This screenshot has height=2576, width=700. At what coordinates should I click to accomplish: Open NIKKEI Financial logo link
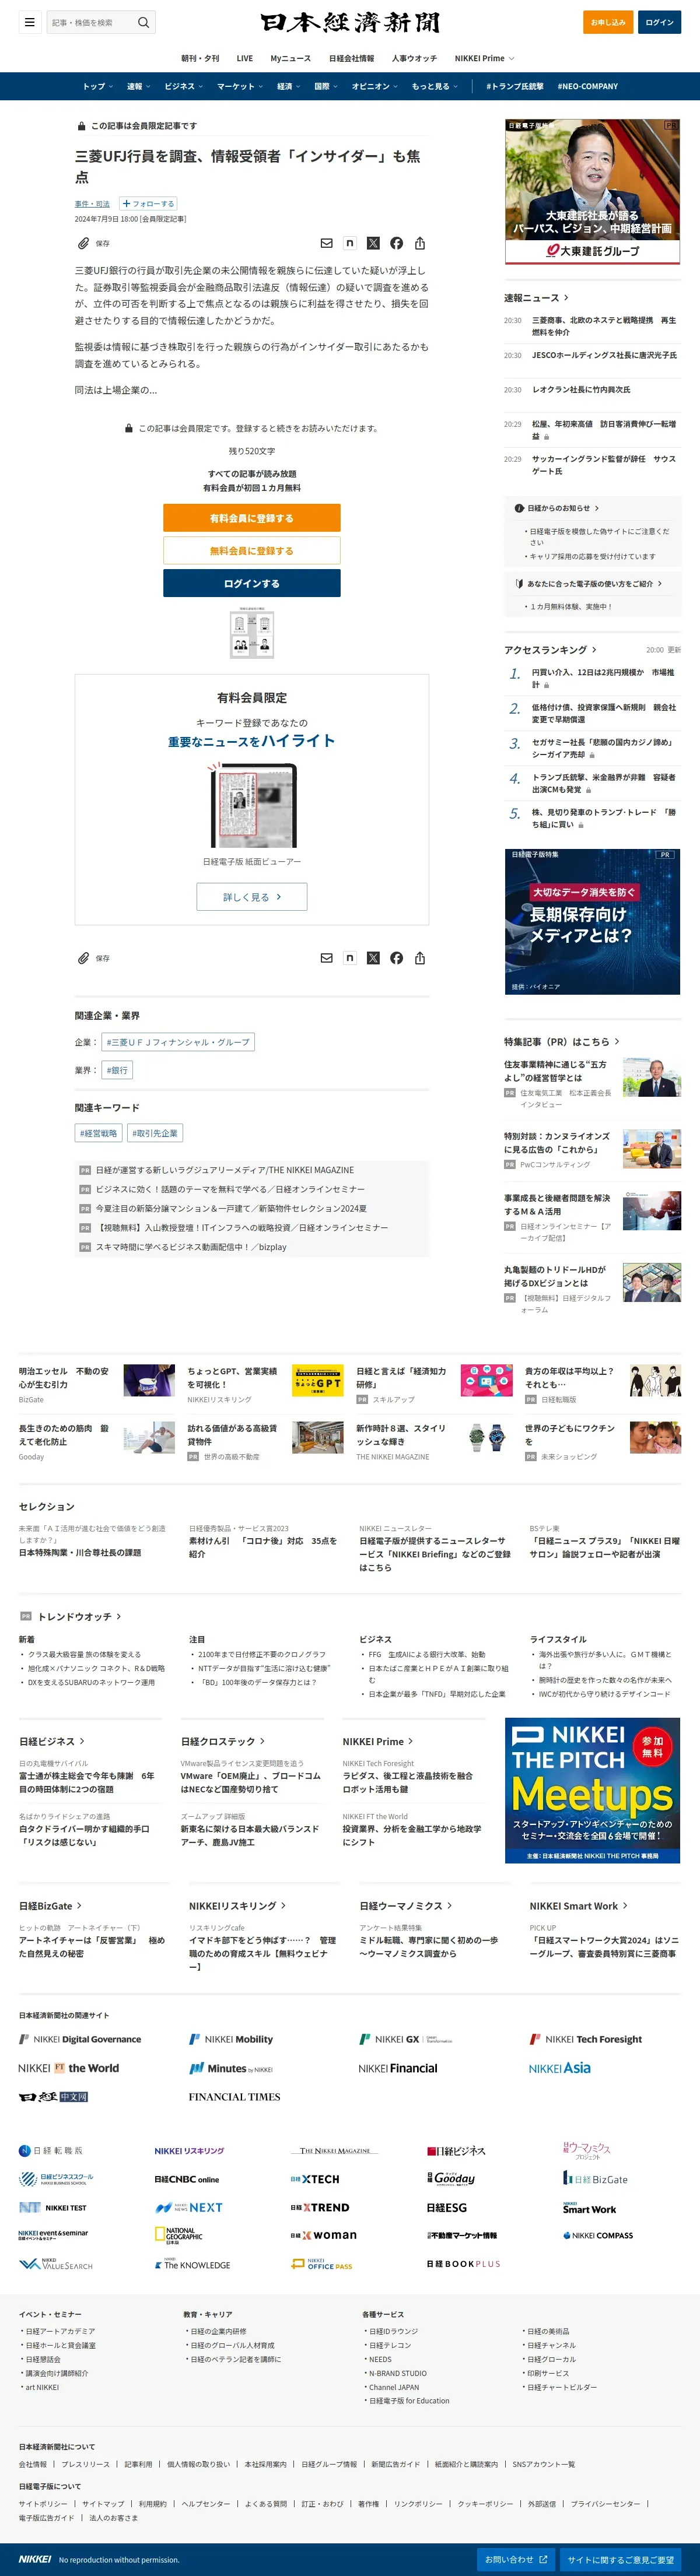(x=398, y=2068)
